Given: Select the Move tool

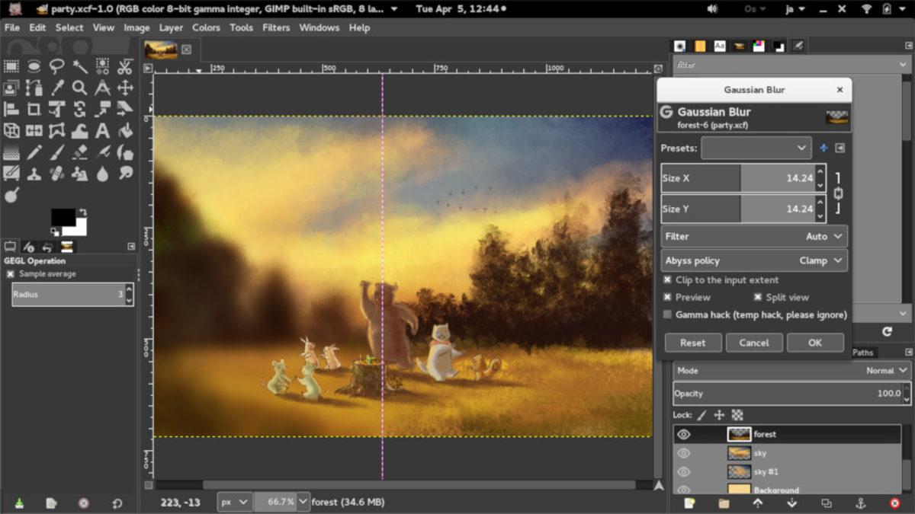Looking at the screenshot, I should [125, 86].
